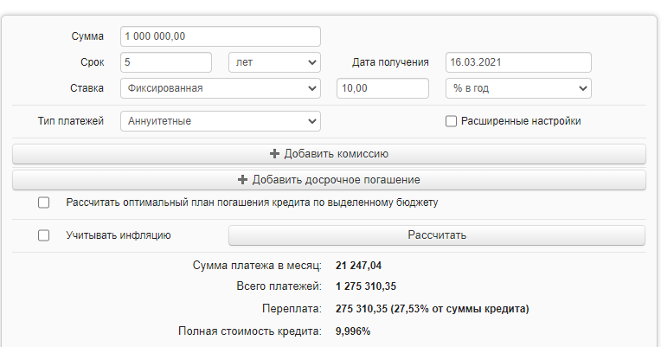Open the term unit dropdown showing лет
Screen dimensions: 661x347
tap(274, 62)
